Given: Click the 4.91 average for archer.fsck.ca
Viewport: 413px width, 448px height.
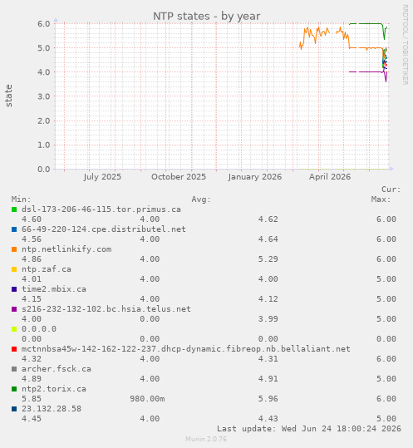Looking at the screenshot, I should click(268, 378).
